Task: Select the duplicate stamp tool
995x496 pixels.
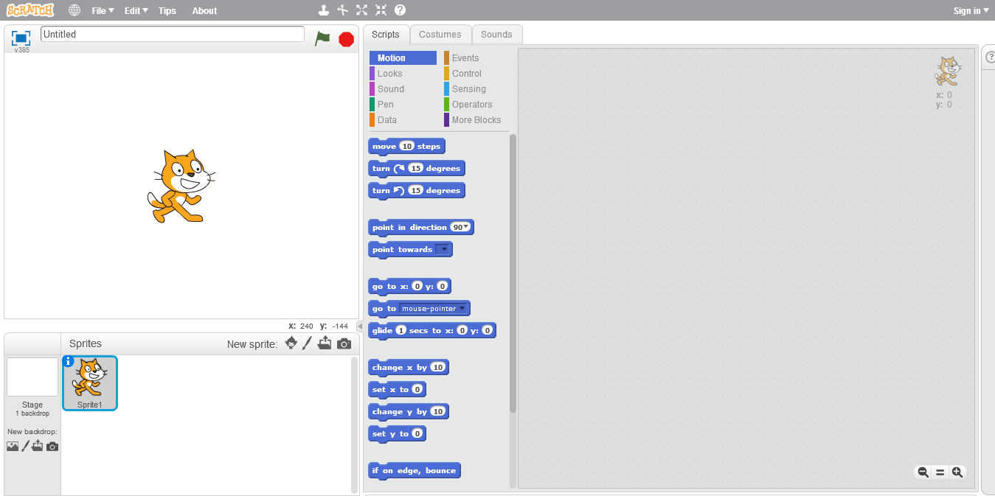Action: point(324,10)
